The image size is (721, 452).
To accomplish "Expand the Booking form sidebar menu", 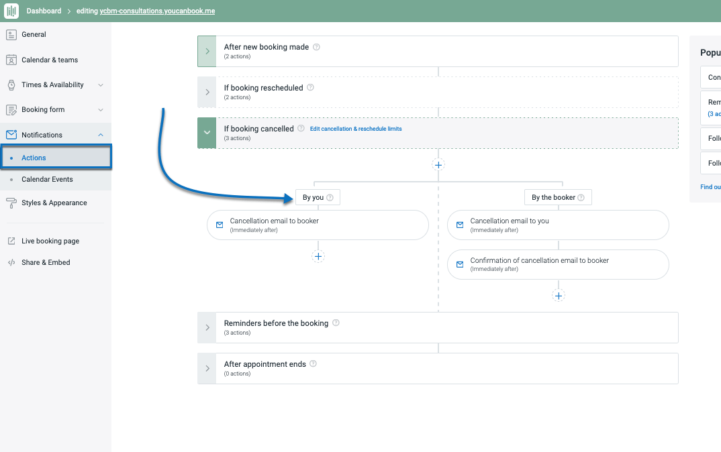I will (101, 110).
